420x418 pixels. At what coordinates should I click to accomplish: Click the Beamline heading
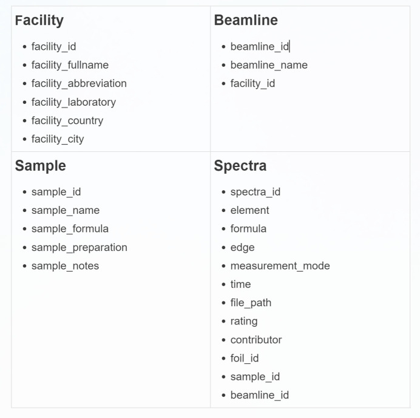246,20
